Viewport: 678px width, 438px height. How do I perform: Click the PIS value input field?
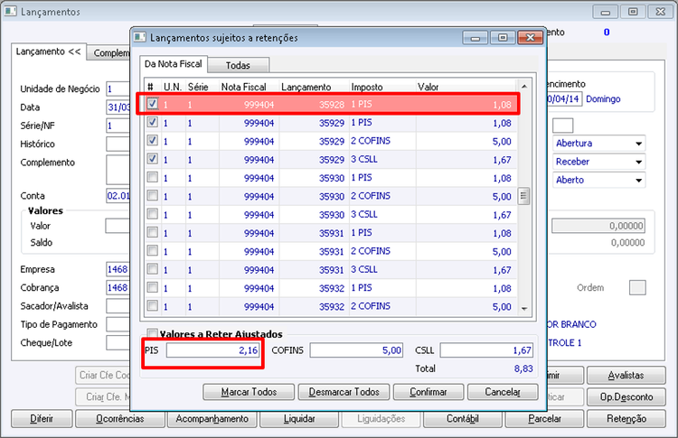click(213, 349)
